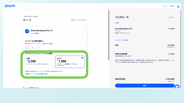Click the cart panel vertical scrollbar
Viewport: 184px width, 103px height.
(109, 35)
